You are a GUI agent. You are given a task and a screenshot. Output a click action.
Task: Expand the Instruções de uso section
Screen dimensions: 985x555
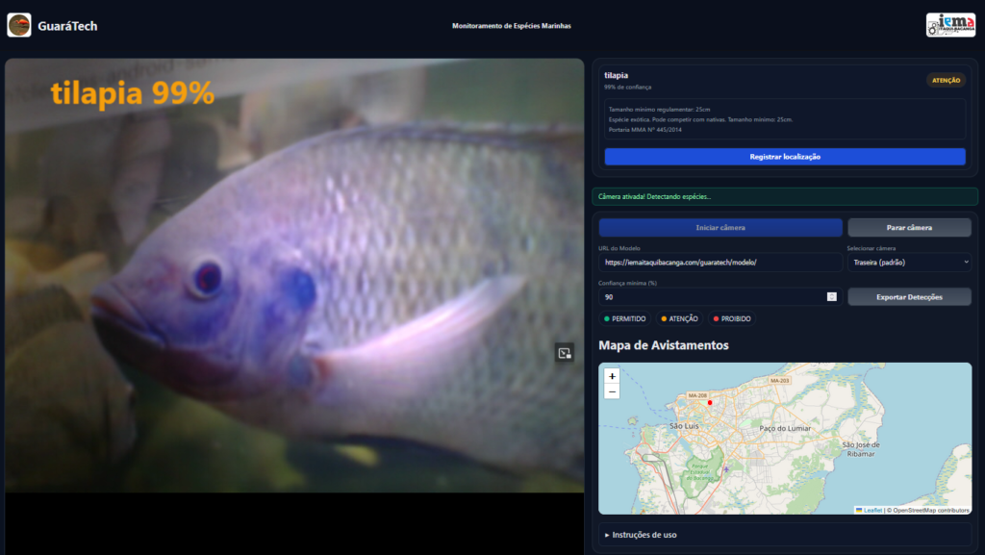tap(640, 535)
